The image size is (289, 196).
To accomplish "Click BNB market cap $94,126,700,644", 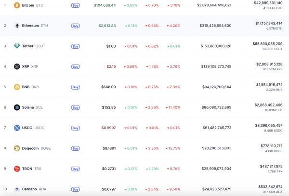I will coord(217,87).
